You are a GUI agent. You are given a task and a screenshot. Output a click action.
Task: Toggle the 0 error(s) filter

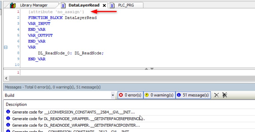point(130,95)
